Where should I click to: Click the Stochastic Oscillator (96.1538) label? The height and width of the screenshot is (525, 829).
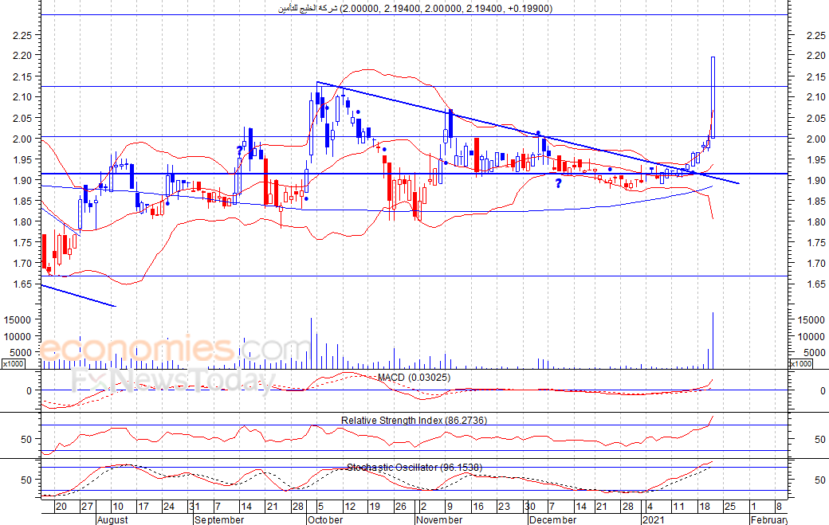414,467
